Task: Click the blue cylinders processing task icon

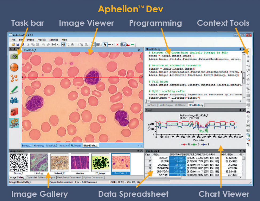Action: point(14,100)
